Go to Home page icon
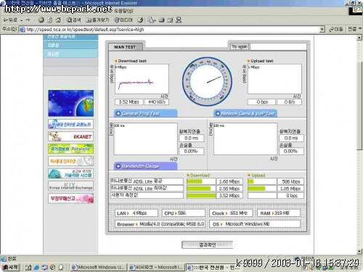The height and width of the screenshot is (272, 363). [x=58, y=20]
